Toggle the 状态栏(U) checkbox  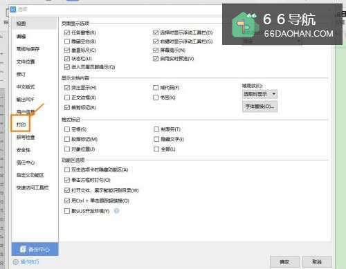[67, 59]
